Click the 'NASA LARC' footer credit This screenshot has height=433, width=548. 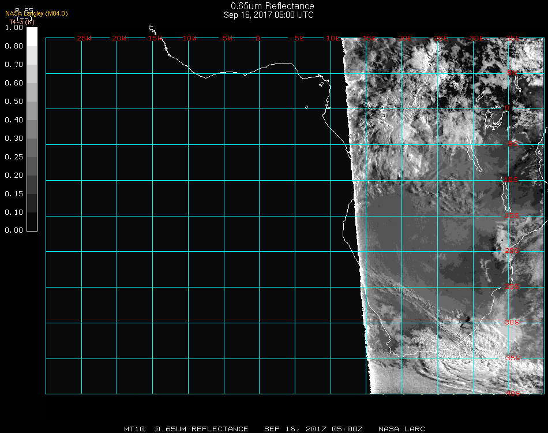401,429
